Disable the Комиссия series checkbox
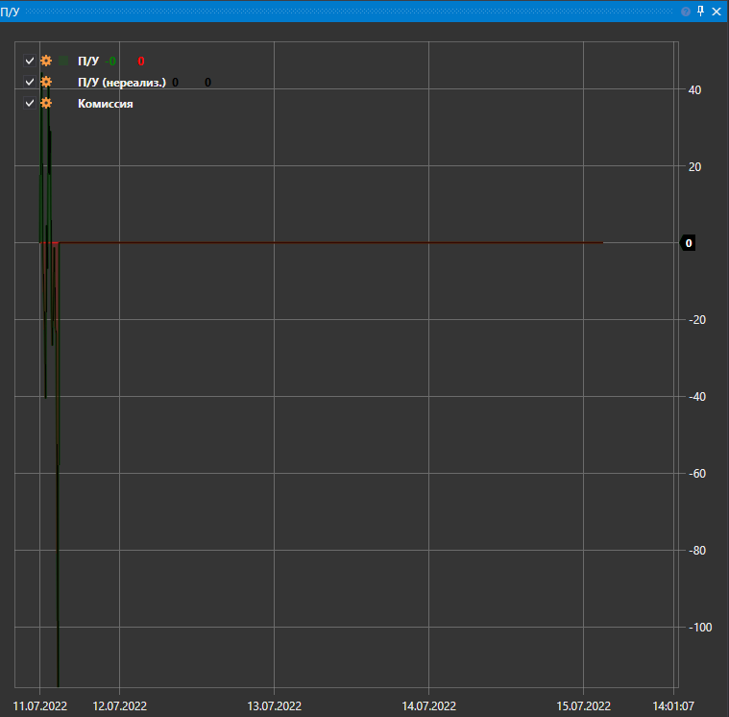The image size is (729, 717). coord(30,104)
